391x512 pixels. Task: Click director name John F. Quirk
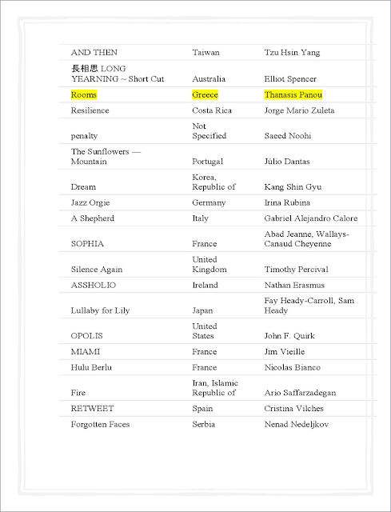pos(289,336)
